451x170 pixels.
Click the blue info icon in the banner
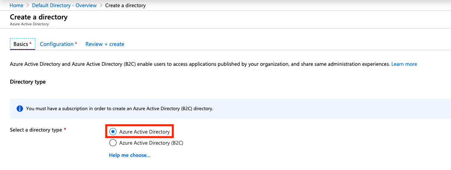19,109
